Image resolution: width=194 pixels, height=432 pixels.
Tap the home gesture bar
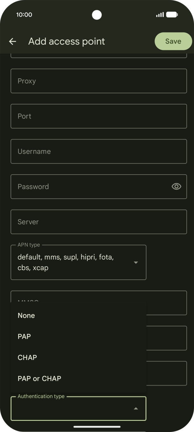97,427
